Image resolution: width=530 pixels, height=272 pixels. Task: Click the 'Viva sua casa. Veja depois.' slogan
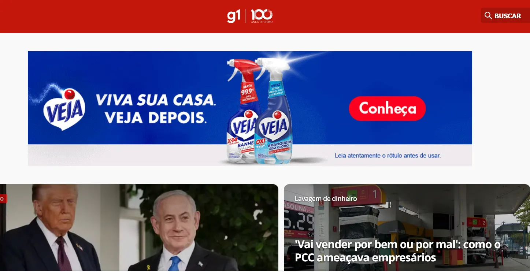[156, 108]
